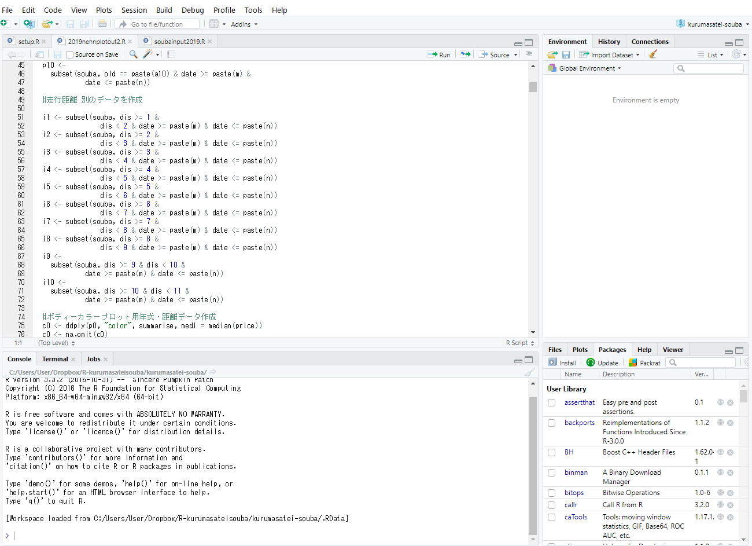
Task: Check the caTools package checkbox
Action: point(552,517)
